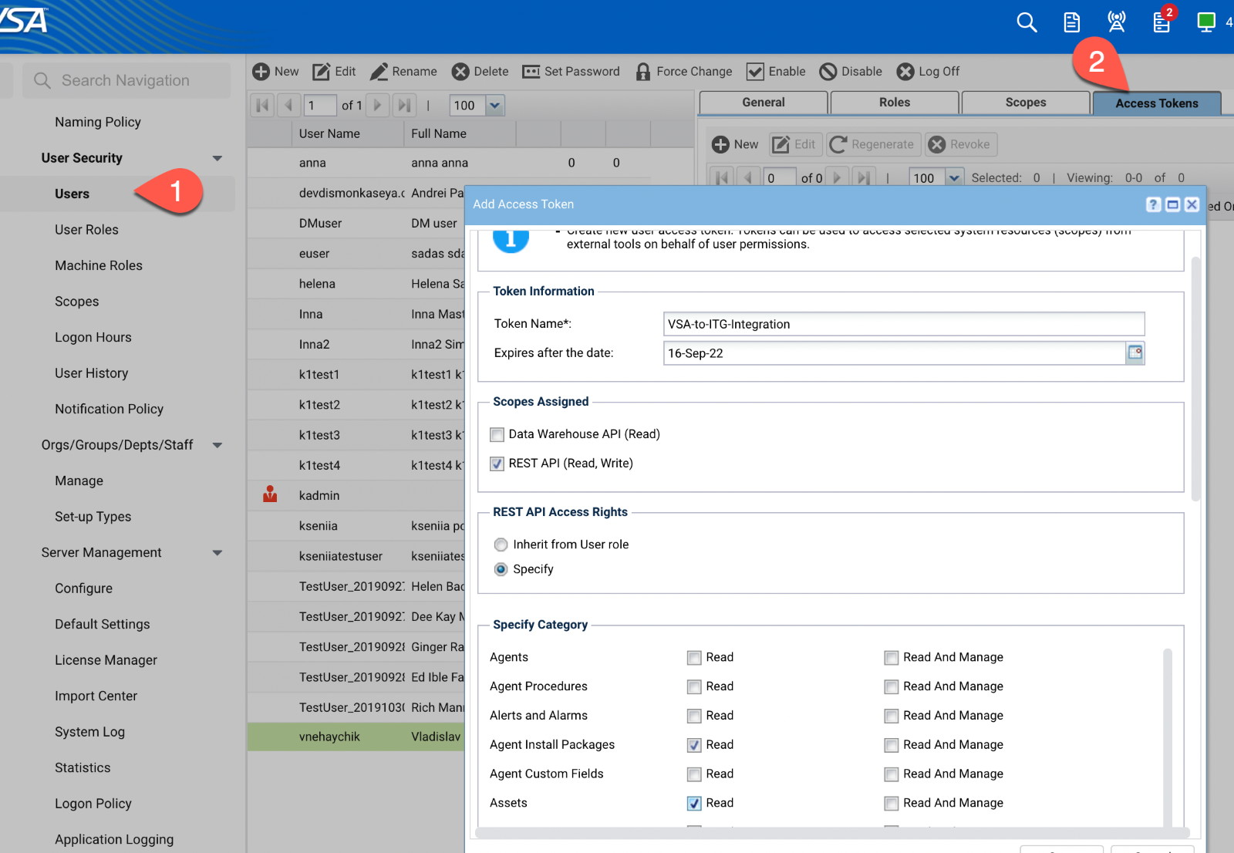Switch to the General tab
Image resolution: width=1234 pixels, height=853 pixels.
coord(764,103)
